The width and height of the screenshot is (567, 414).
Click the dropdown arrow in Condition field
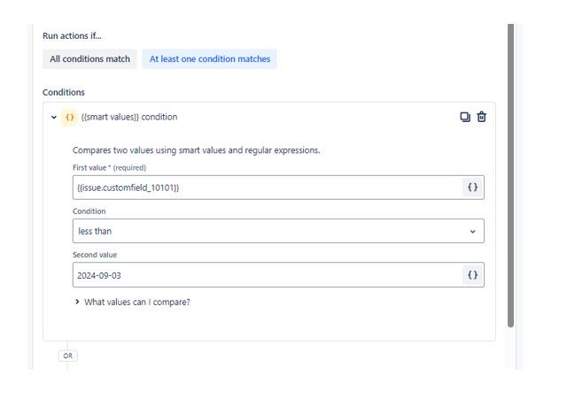tap(472, 232)
